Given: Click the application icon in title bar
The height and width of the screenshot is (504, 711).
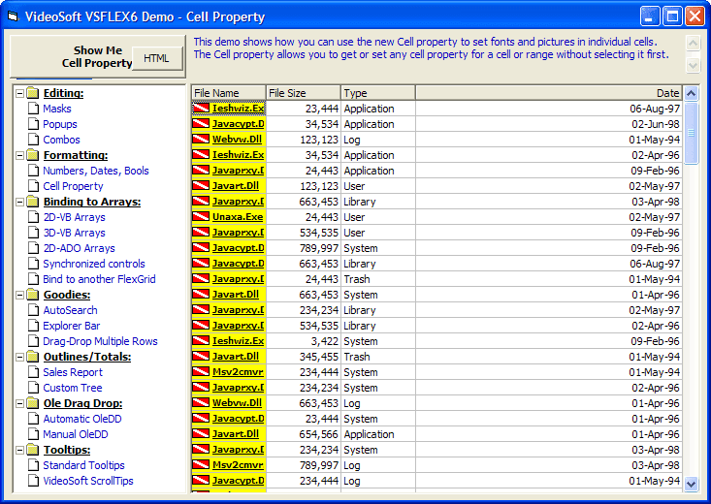Looking at the screenshot, I should [13, 17].
